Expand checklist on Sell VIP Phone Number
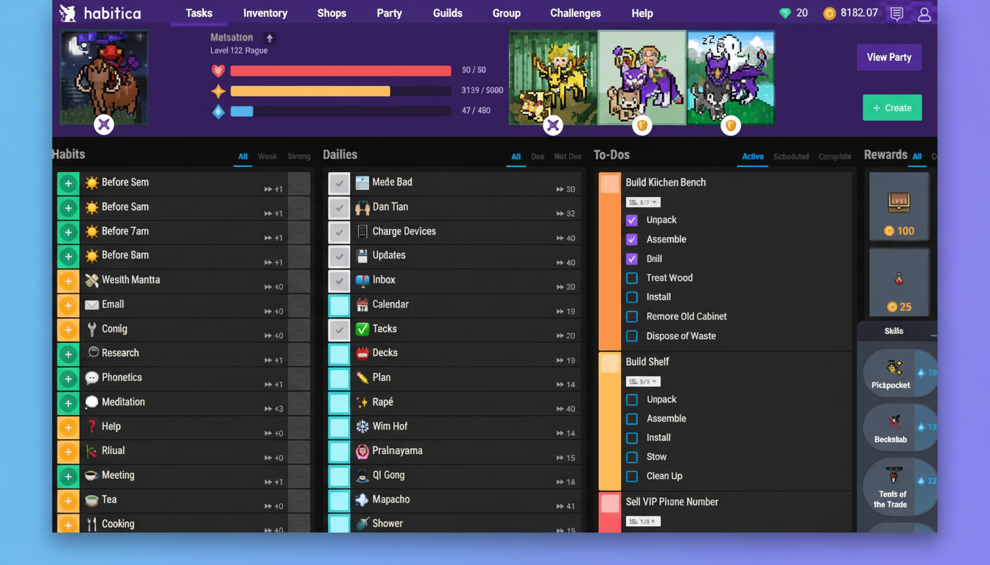Image resolution: width=990 pixels, height=565 pixels. [x=642, y=521]
